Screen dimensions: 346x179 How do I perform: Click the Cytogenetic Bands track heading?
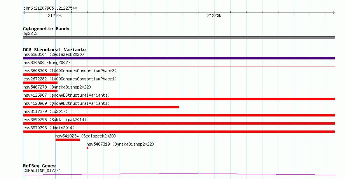[46, 29]
